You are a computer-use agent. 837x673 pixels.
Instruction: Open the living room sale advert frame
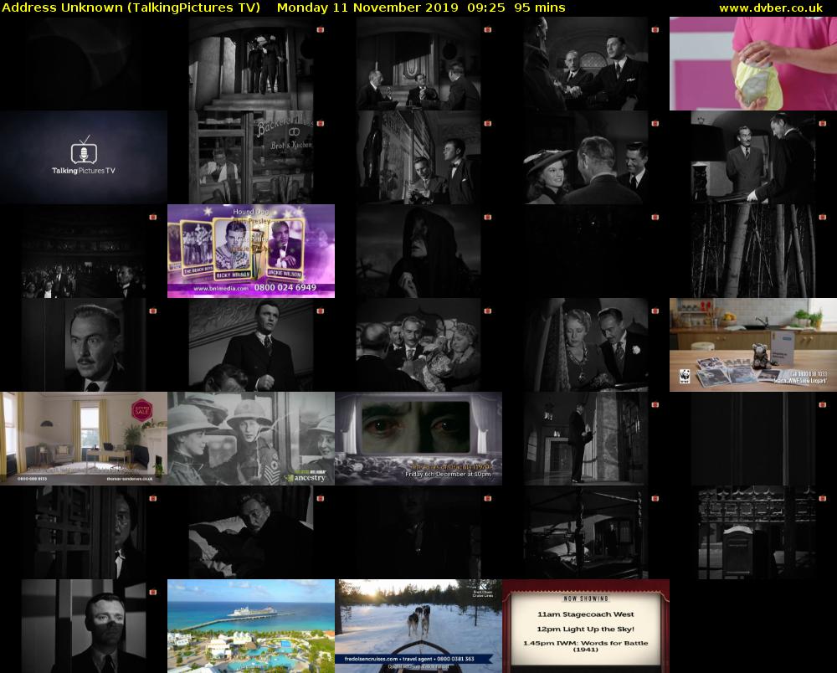[83, 438]
